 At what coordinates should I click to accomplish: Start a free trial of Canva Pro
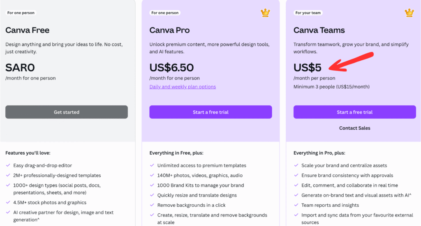tap(210, 112)
